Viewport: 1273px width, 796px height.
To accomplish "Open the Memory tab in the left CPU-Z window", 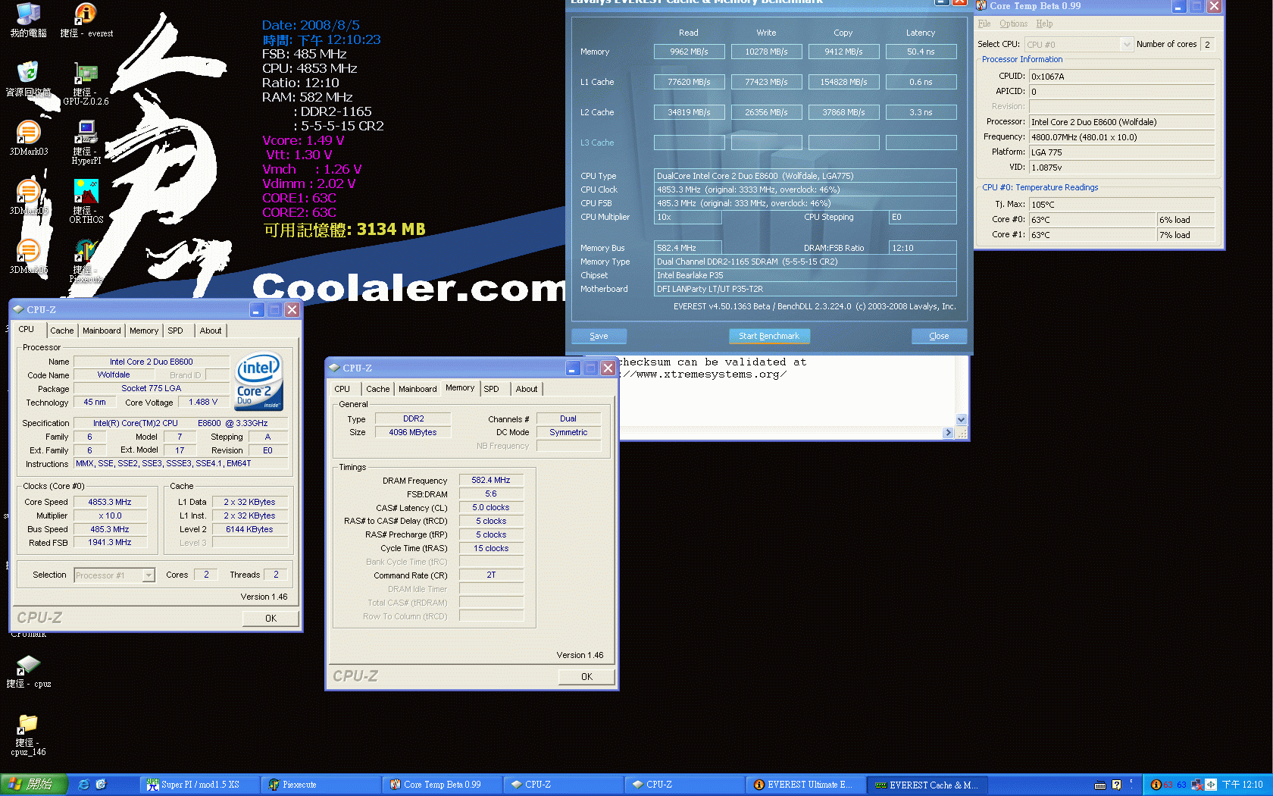I will (x=144, y=331).
